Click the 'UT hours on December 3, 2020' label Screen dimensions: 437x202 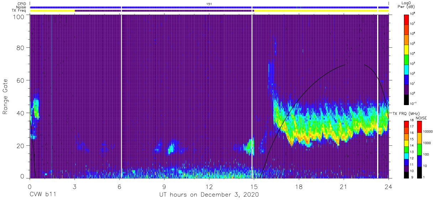(x=209, y=195)
